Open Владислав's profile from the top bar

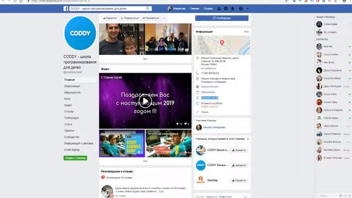click(177, 9)
